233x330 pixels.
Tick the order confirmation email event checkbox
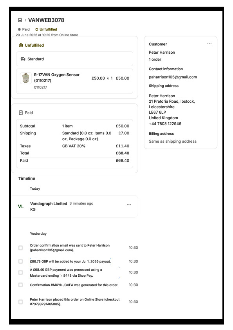pos(21,248)
